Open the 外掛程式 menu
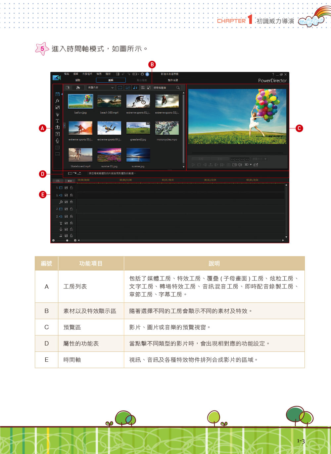 [87, 74]
